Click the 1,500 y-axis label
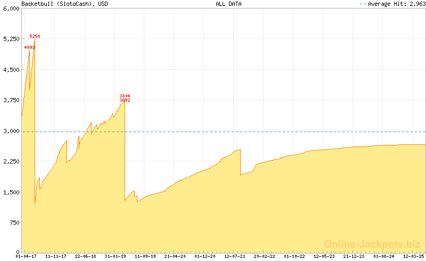This screenshot has height=261, width=426. point(11,192)
